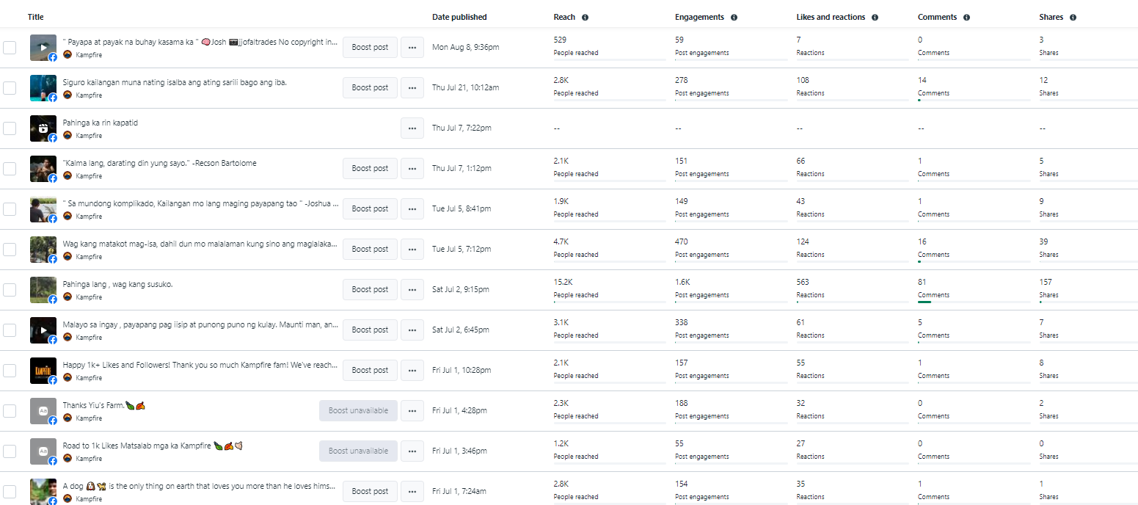
Task: Click ellipsis button on 'Siguro kailangan muna' post
Action: click(x=412, y=87)
